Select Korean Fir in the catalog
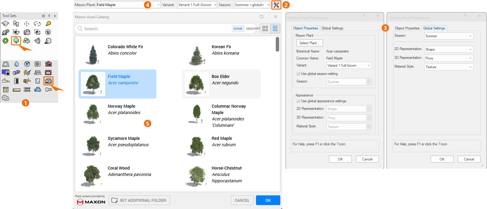Image resolution: width=487 pixels, height=209 pixels. click(x=222, y=54)
